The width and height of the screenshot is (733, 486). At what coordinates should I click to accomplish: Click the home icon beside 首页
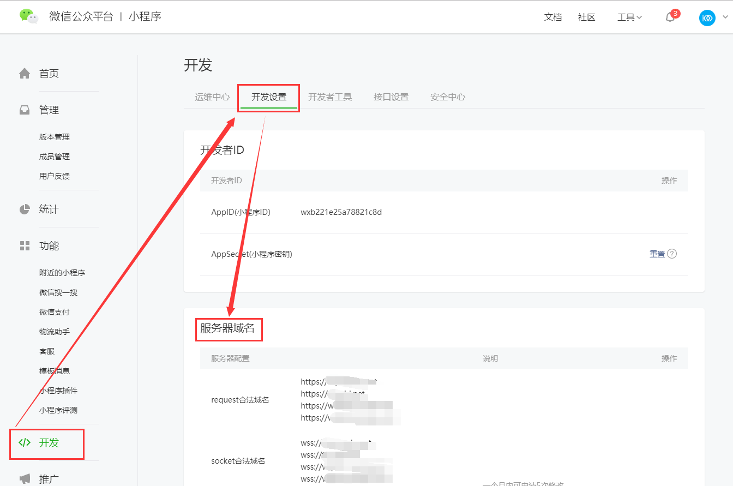coord(25,74)
